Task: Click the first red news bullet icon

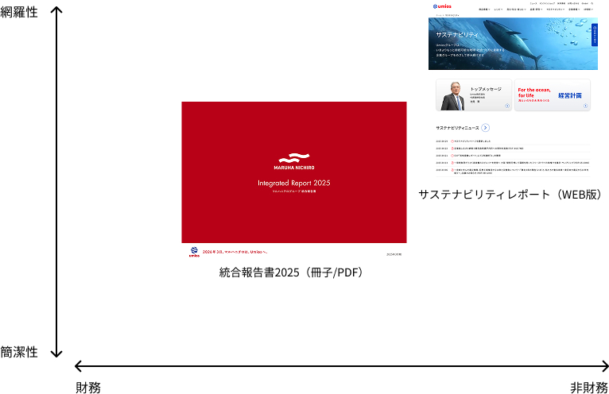Action: pos(452,141)
